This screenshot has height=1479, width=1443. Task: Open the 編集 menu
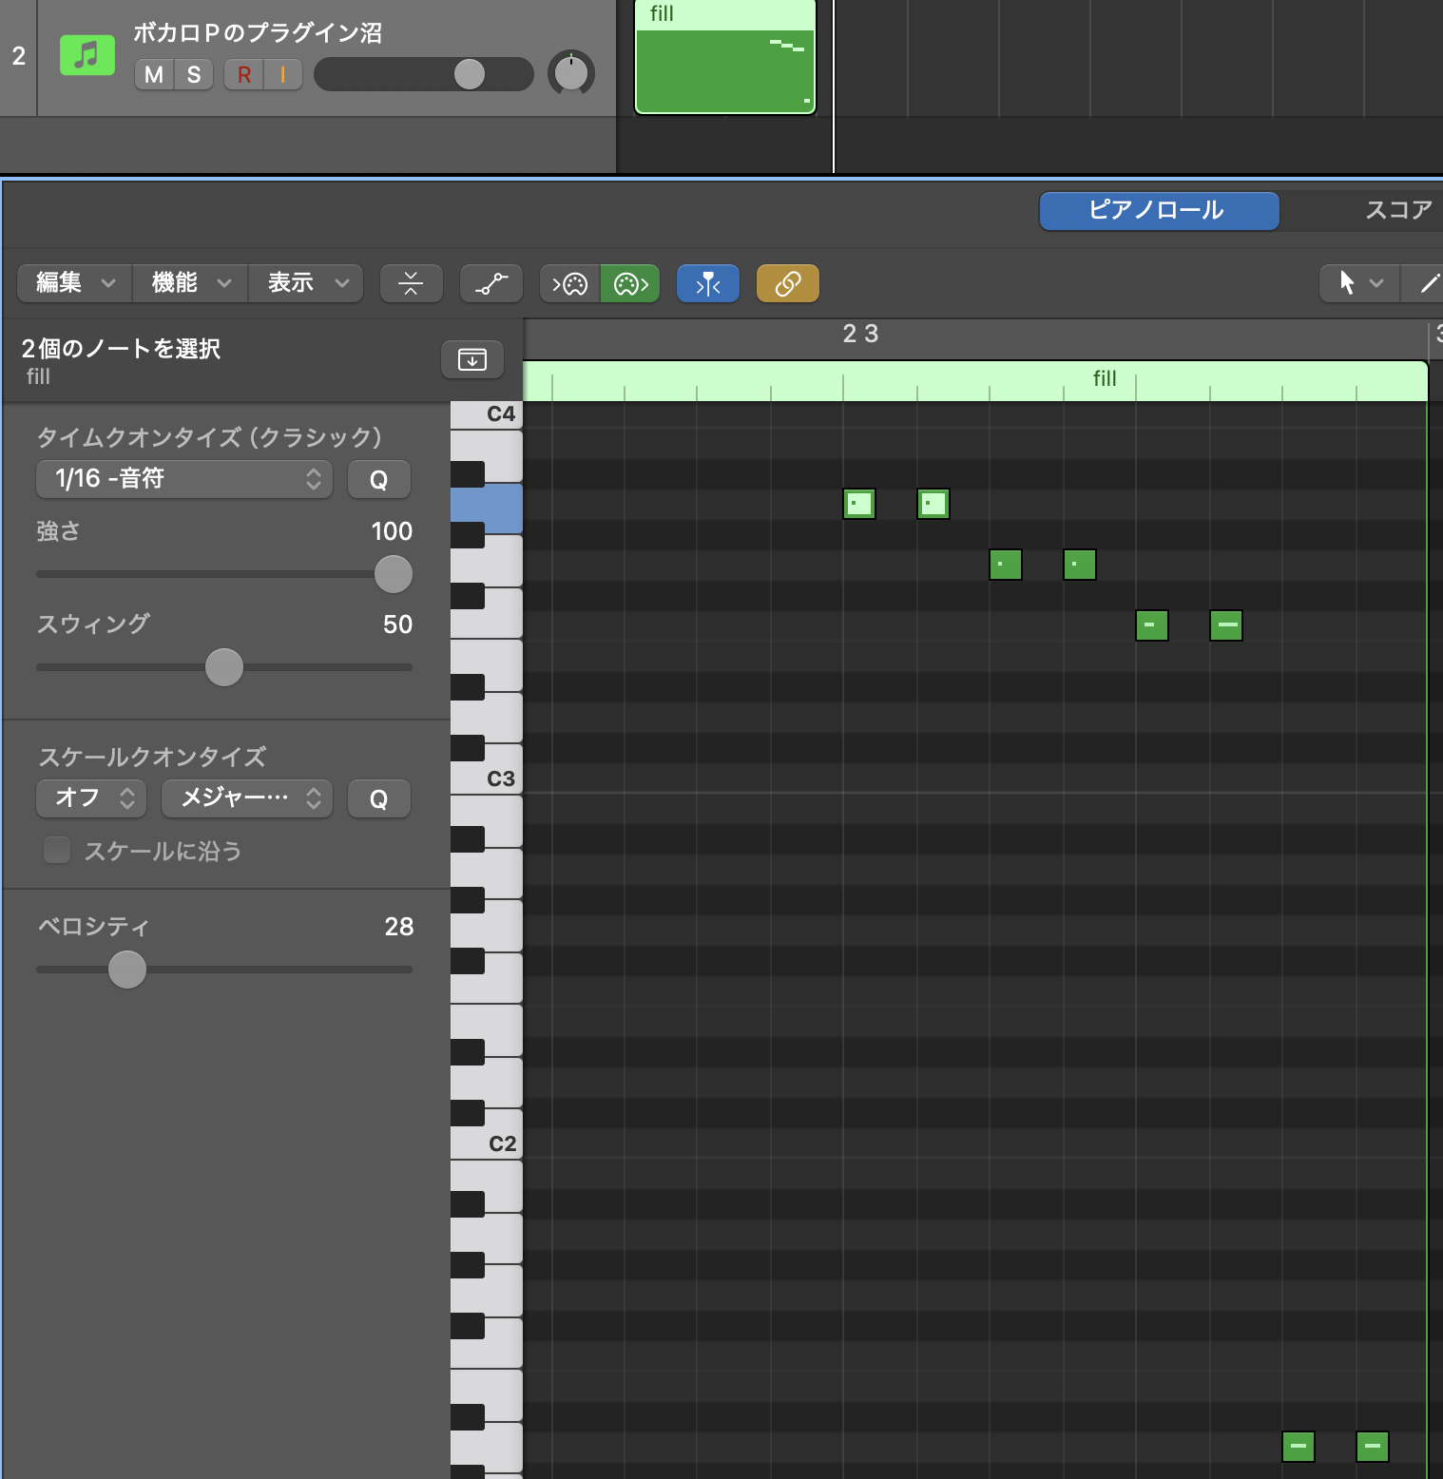[x=75, y=283]
